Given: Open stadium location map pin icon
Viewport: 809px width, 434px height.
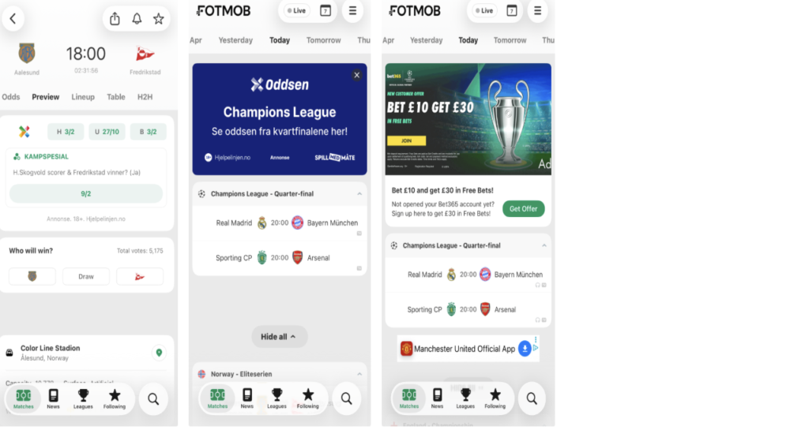Looking at the screenshot, I should click(x=159, y=353).
